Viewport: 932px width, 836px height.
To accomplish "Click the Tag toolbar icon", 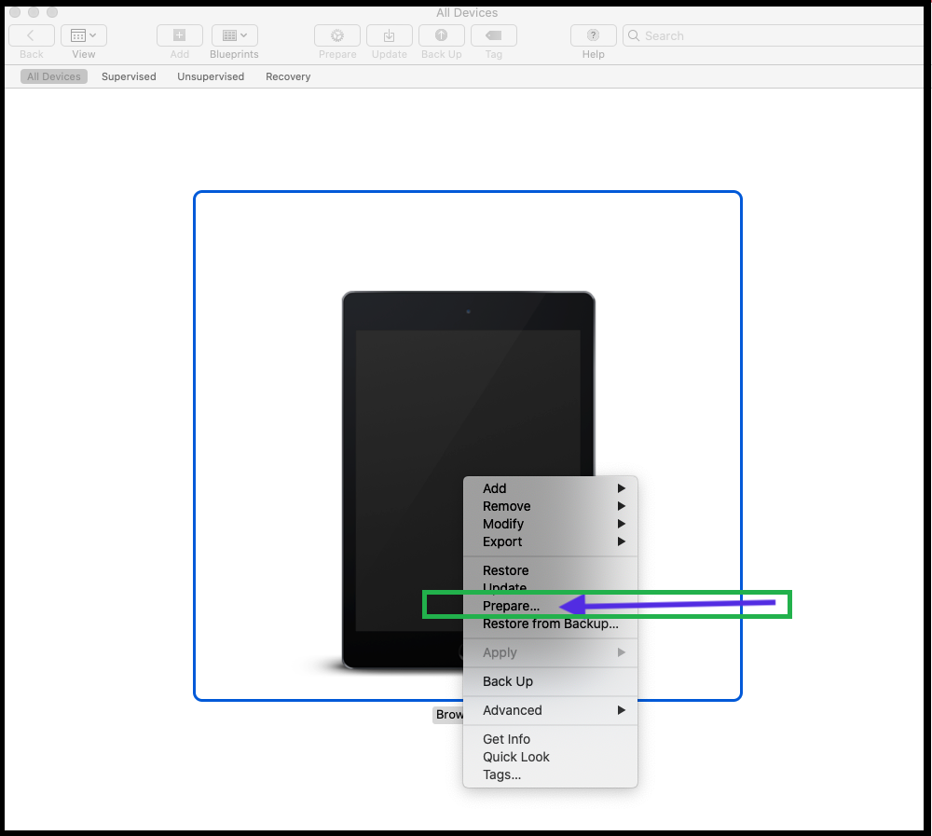I will (493, 35).
